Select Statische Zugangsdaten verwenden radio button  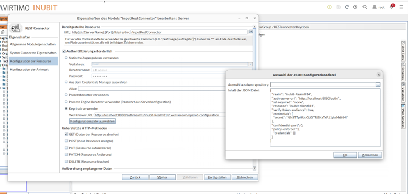coord(66,58)
